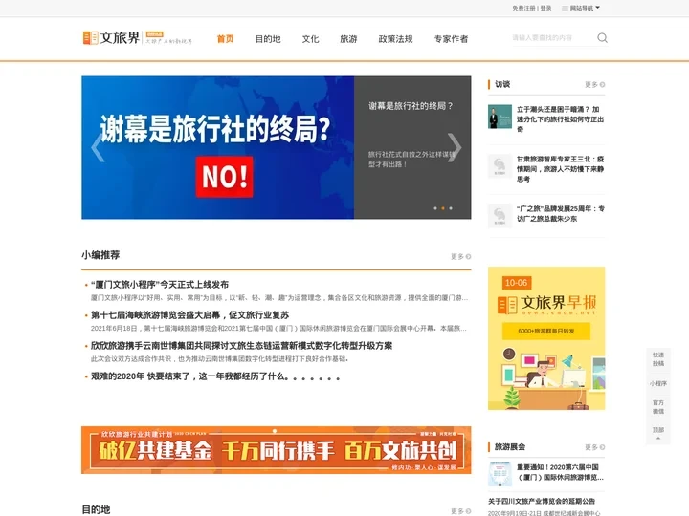The image size is (689, 516).
Task: Expand the 网站导航 dropdown
Action: click(581, 8)
